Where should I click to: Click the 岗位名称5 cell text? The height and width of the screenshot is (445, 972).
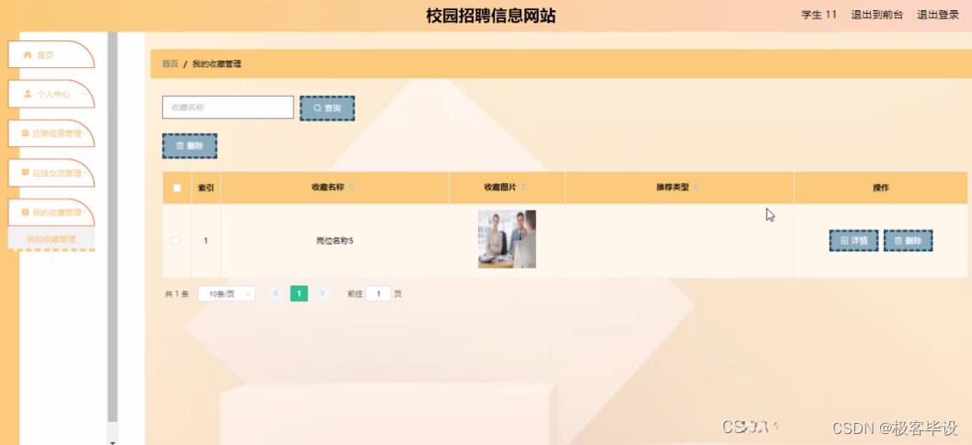[334, 241]
